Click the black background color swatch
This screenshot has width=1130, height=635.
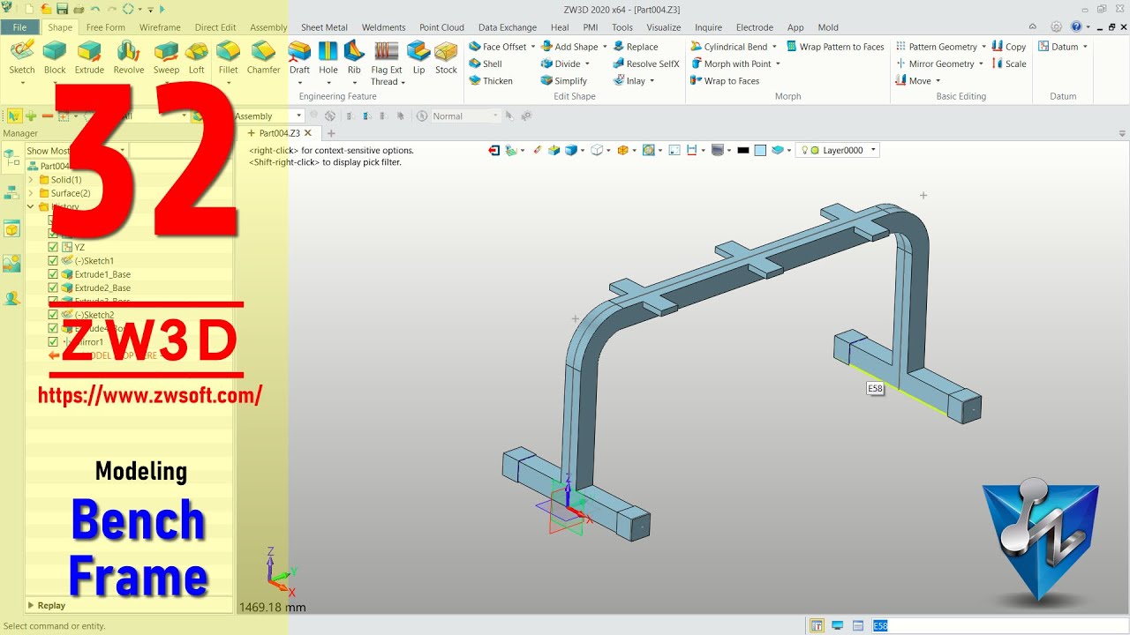click(x=743, y=151)
